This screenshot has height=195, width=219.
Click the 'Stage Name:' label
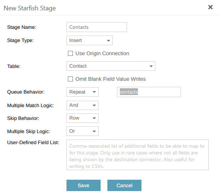pyautogui.click(x=22, y=27)
